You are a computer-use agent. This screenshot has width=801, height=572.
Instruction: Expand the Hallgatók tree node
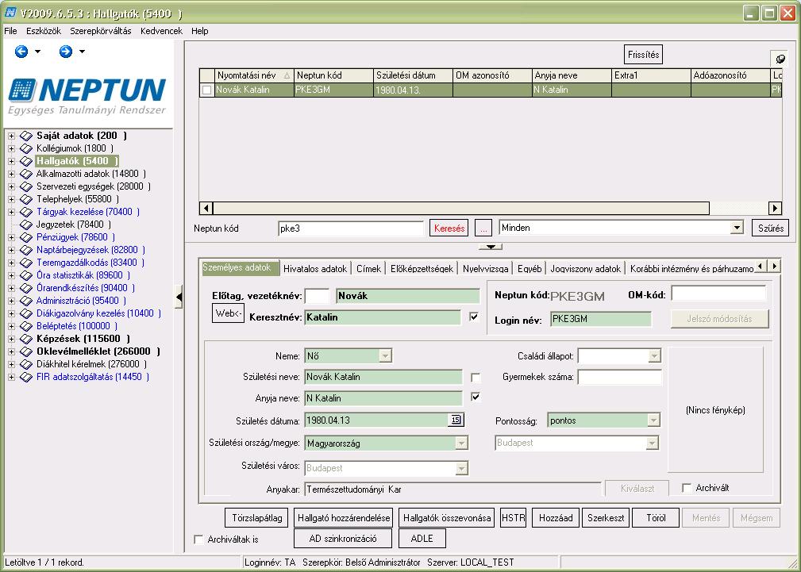pos(11,161)
